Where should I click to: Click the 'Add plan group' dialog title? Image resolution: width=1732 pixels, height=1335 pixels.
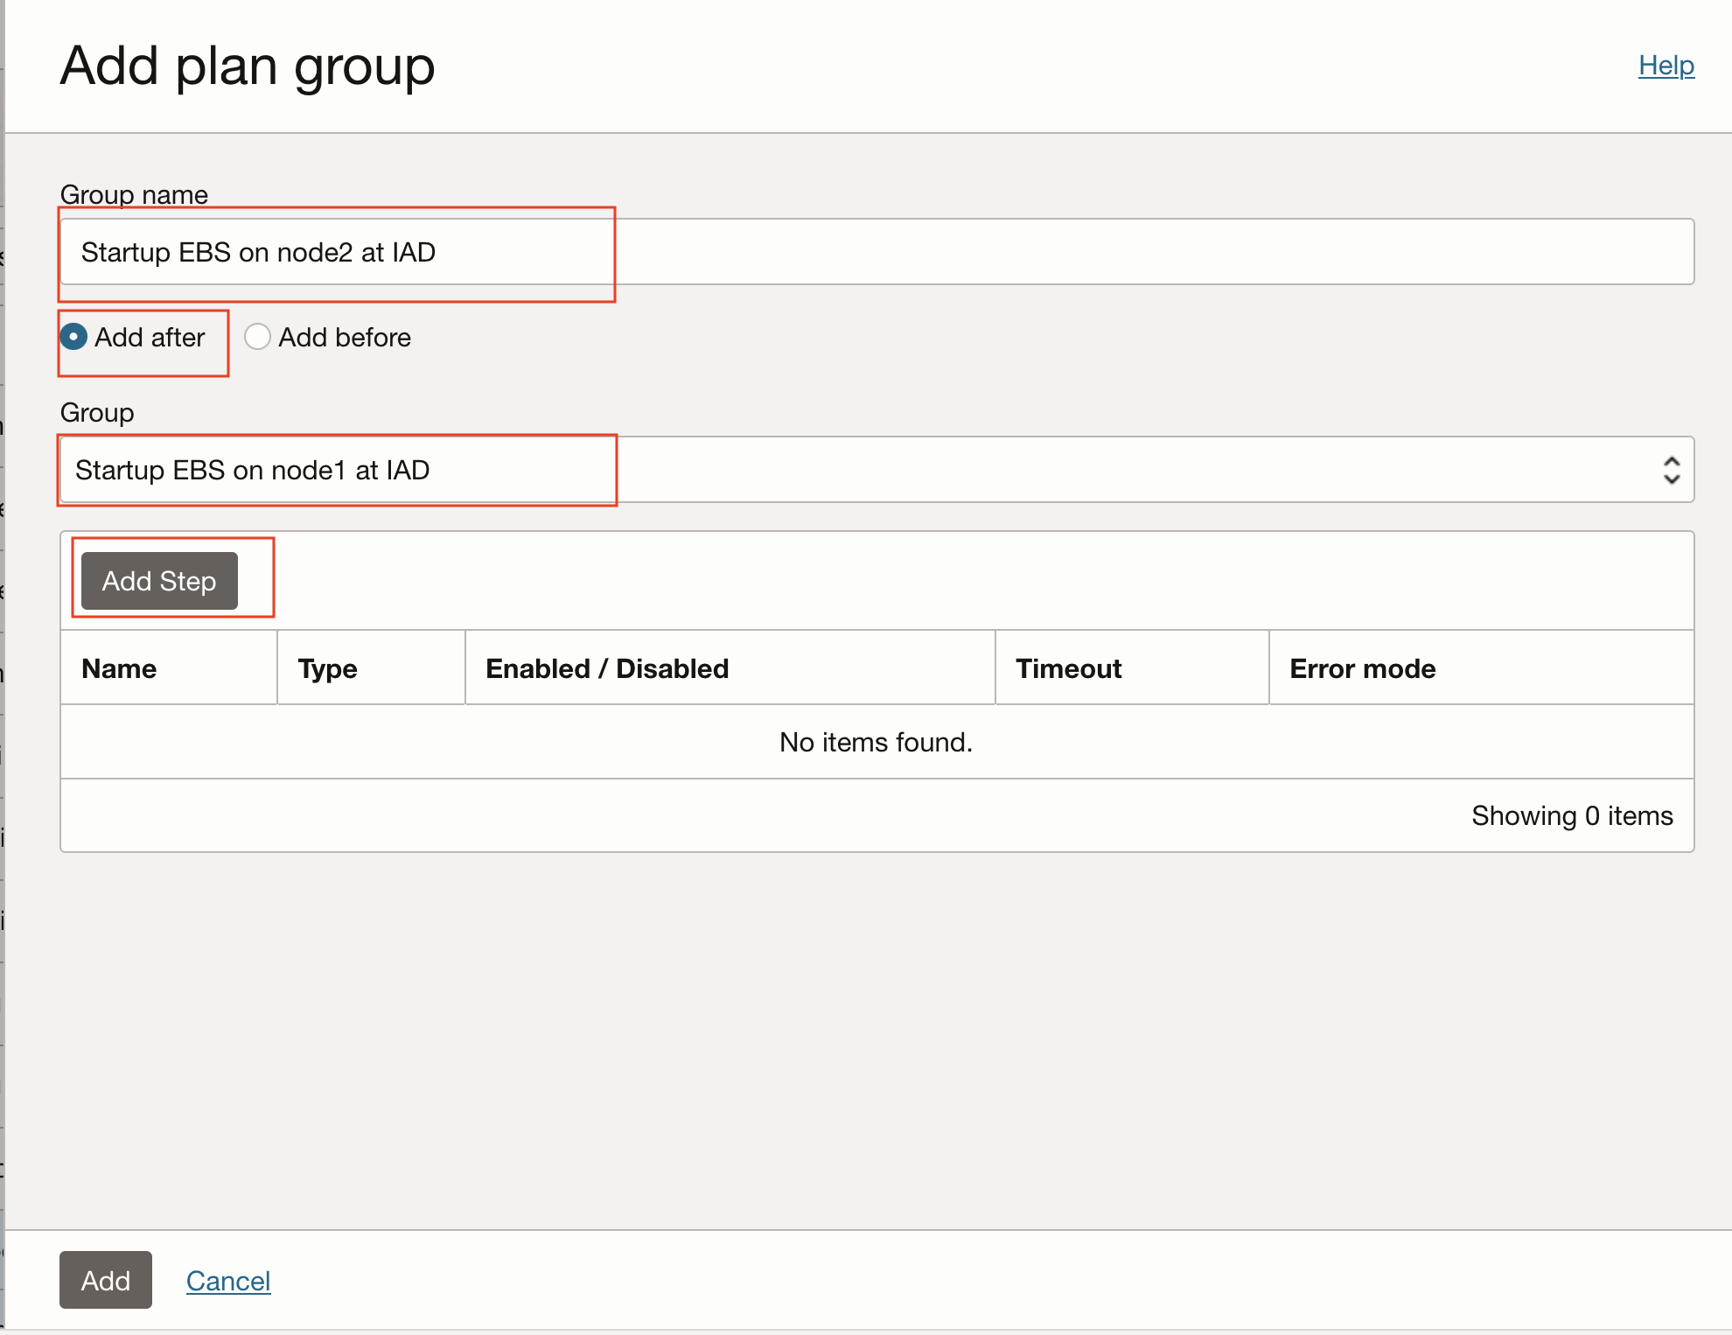click(248, 66)
